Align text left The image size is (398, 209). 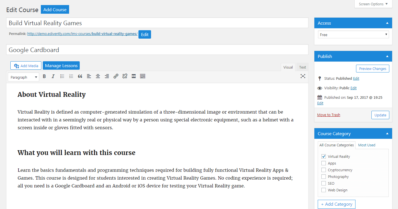89,76
